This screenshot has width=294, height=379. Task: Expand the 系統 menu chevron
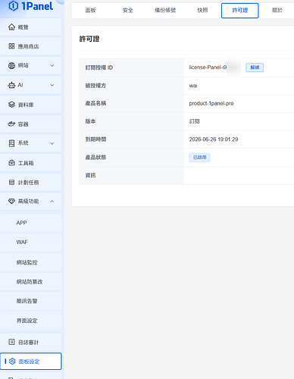[x=52, y=143]
